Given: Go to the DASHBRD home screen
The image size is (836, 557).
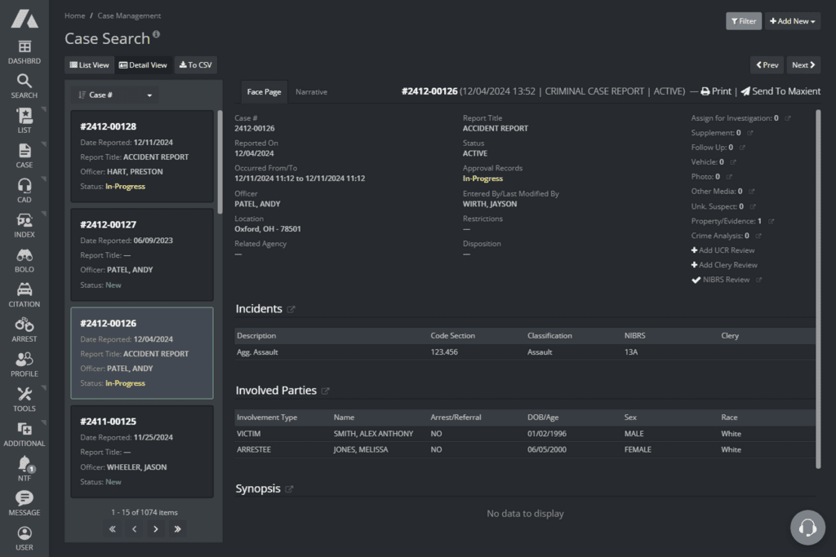Looking at the screenshot, I should coord(24,51).
